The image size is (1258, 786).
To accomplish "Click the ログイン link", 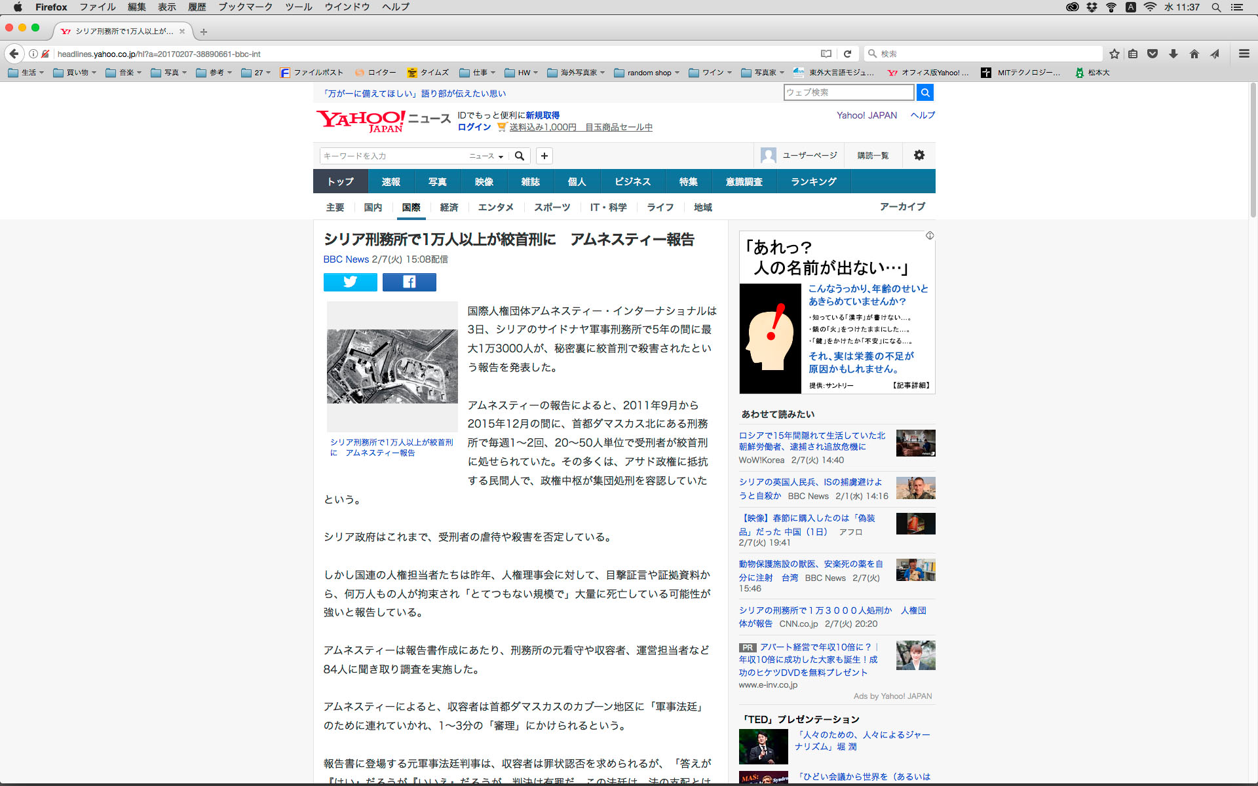I will (x=474, y=127).
